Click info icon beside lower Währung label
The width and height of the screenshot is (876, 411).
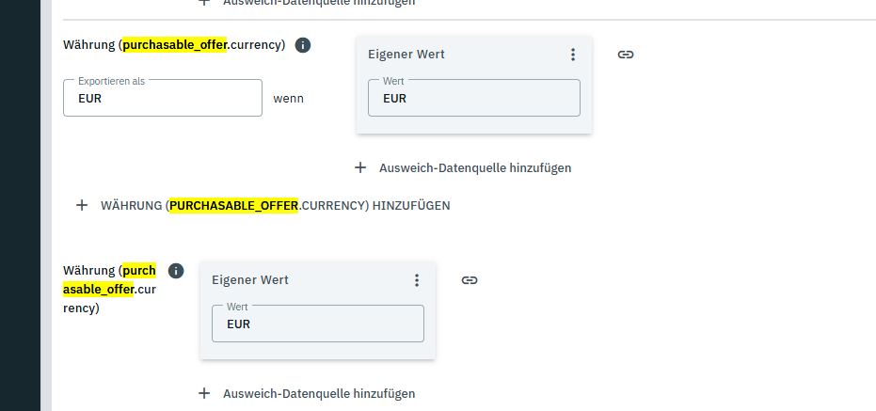click(x=176, y=271)
